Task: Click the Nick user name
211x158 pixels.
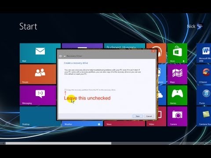Action: (x=191, y=26)
